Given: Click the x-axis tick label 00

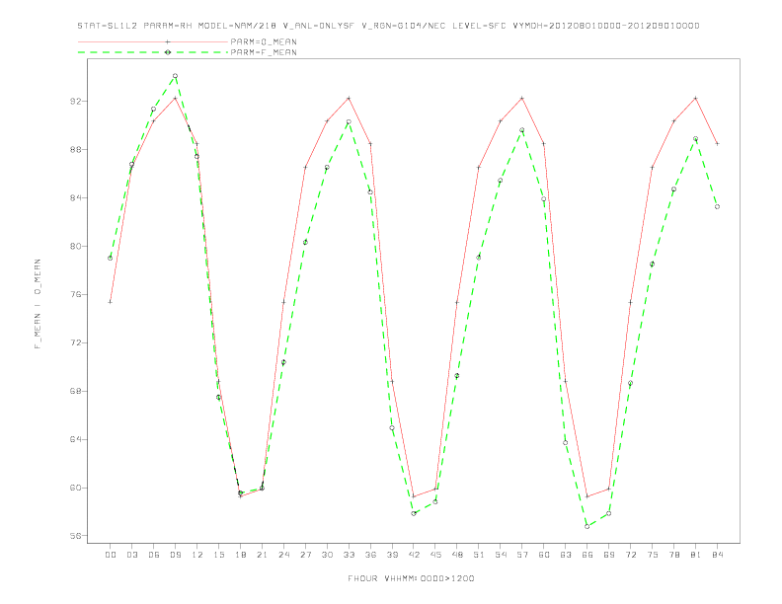Looking at the screenshot, I should [111, 555].
